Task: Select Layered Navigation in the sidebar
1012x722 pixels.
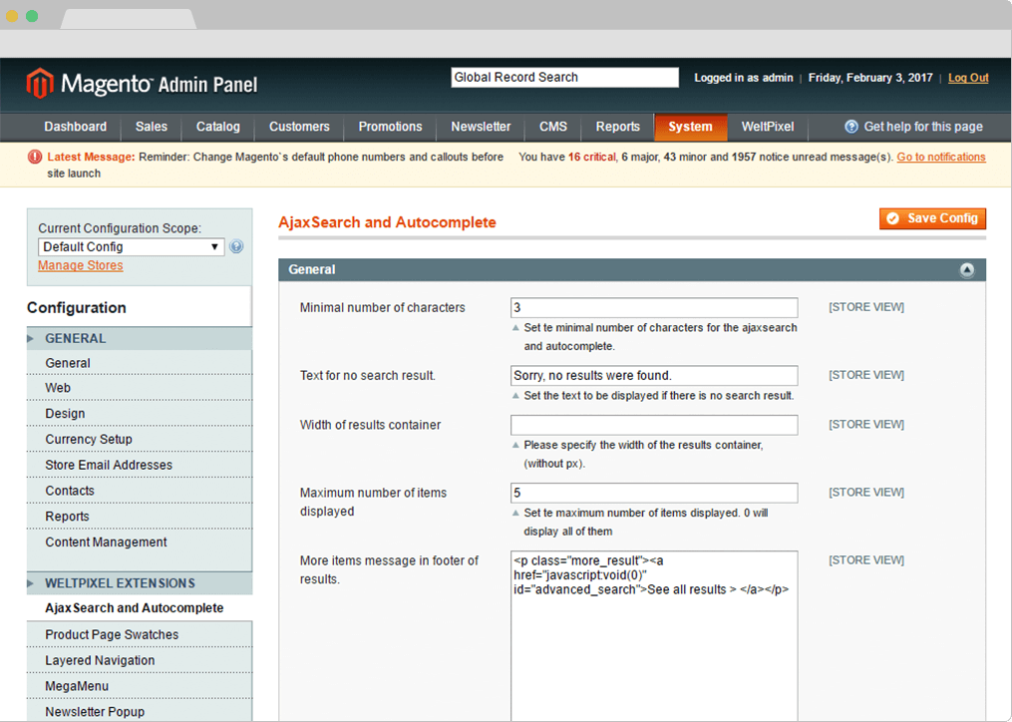Action: pos(140,660)
